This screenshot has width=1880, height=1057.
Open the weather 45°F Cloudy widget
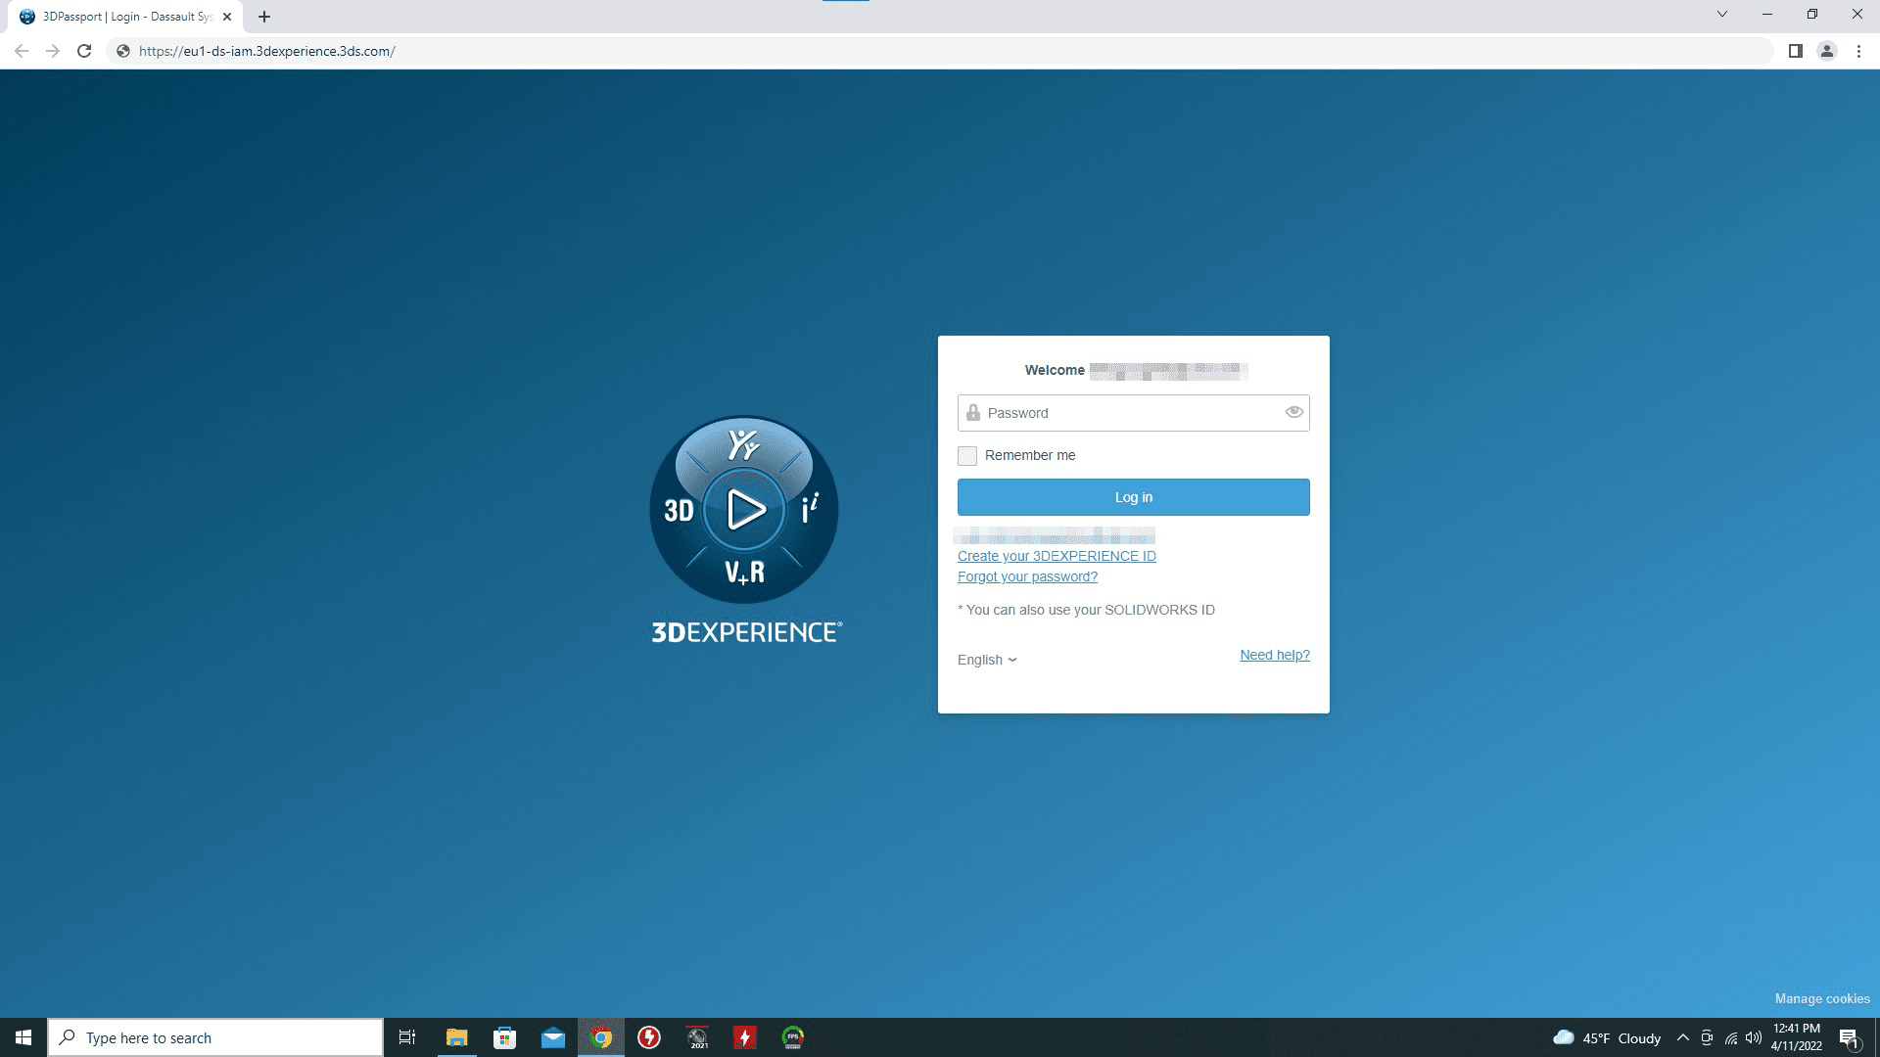tap(1607, 1037)
